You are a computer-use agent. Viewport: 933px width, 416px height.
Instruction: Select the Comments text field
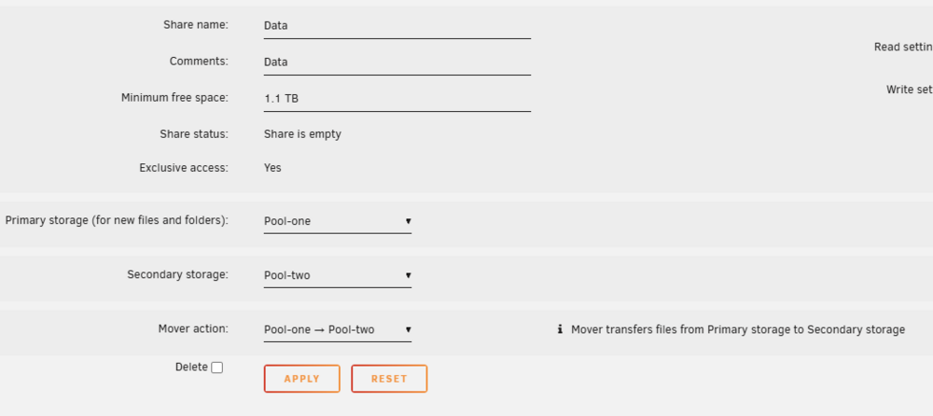pyautogui.click(x=397, y=62)
